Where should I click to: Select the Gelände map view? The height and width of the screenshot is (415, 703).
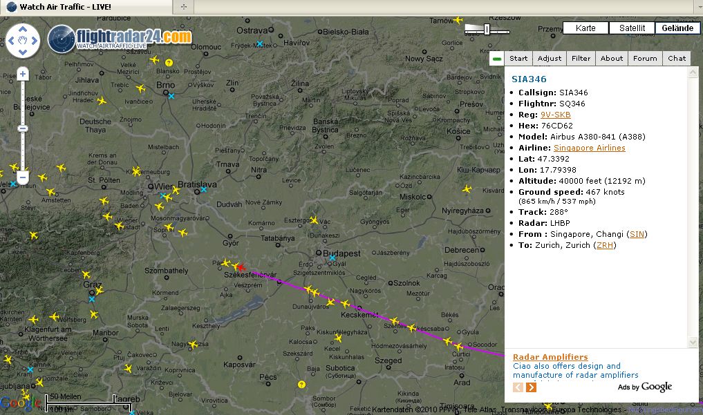coord(677,28)
